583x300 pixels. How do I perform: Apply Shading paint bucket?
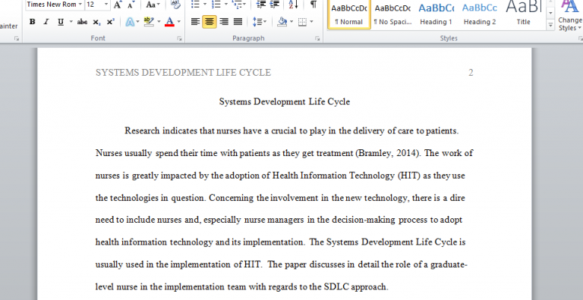(282, 22)
